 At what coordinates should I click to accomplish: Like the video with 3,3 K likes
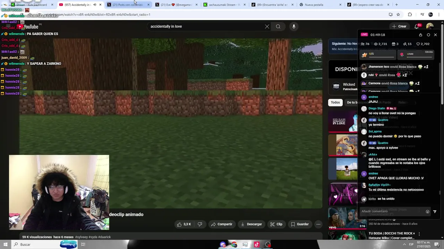[x=184, y=224]
